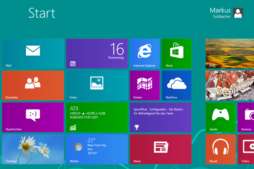Open ATX finance stock tile
The image size is (254, 169).
pos(97,117)
